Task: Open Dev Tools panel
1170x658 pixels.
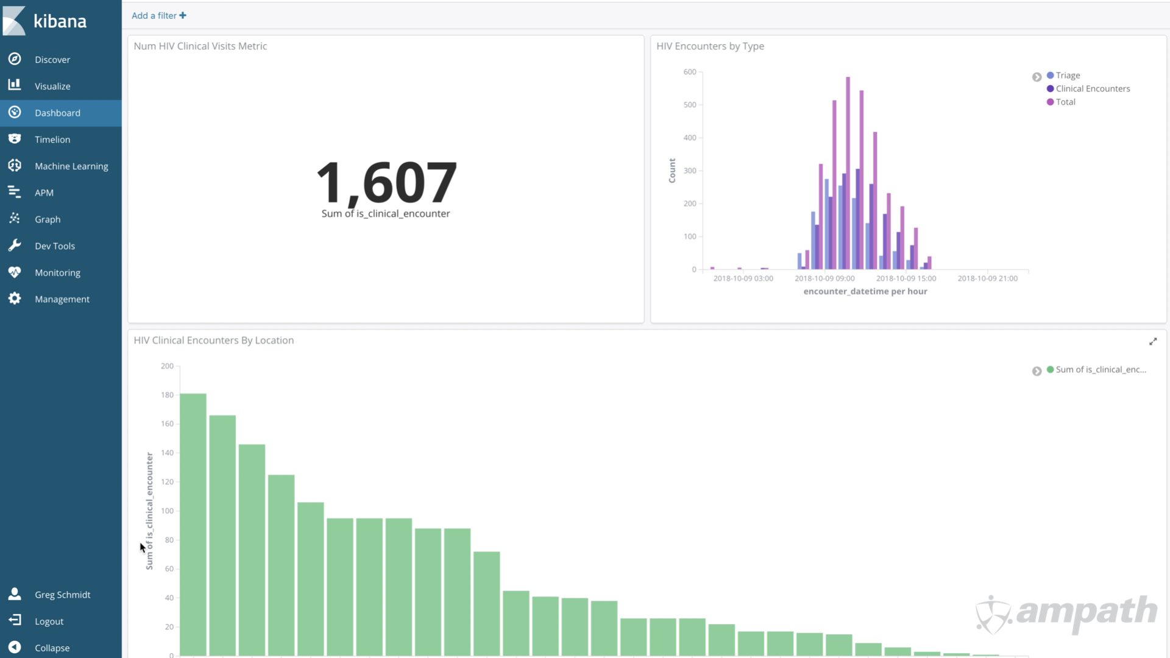Action: point(55,245)
